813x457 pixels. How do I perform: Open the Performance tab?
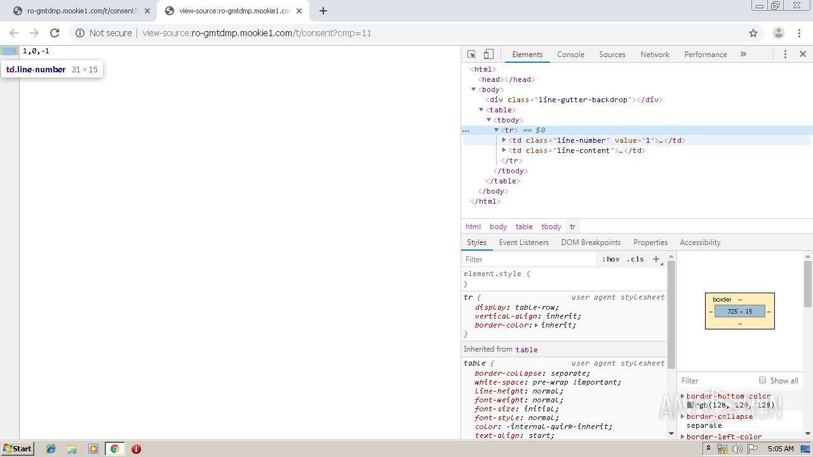pos(705,55)
